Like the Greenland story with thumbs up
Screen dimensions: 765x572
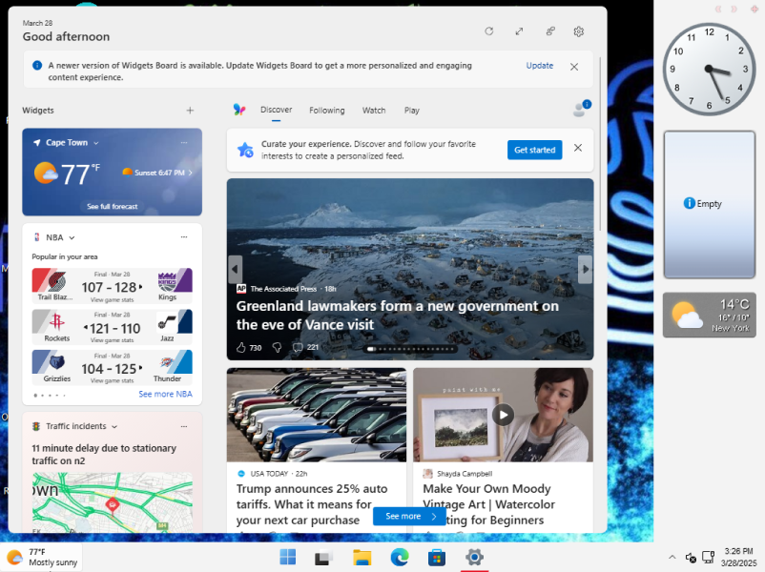[x=241, y=348]
